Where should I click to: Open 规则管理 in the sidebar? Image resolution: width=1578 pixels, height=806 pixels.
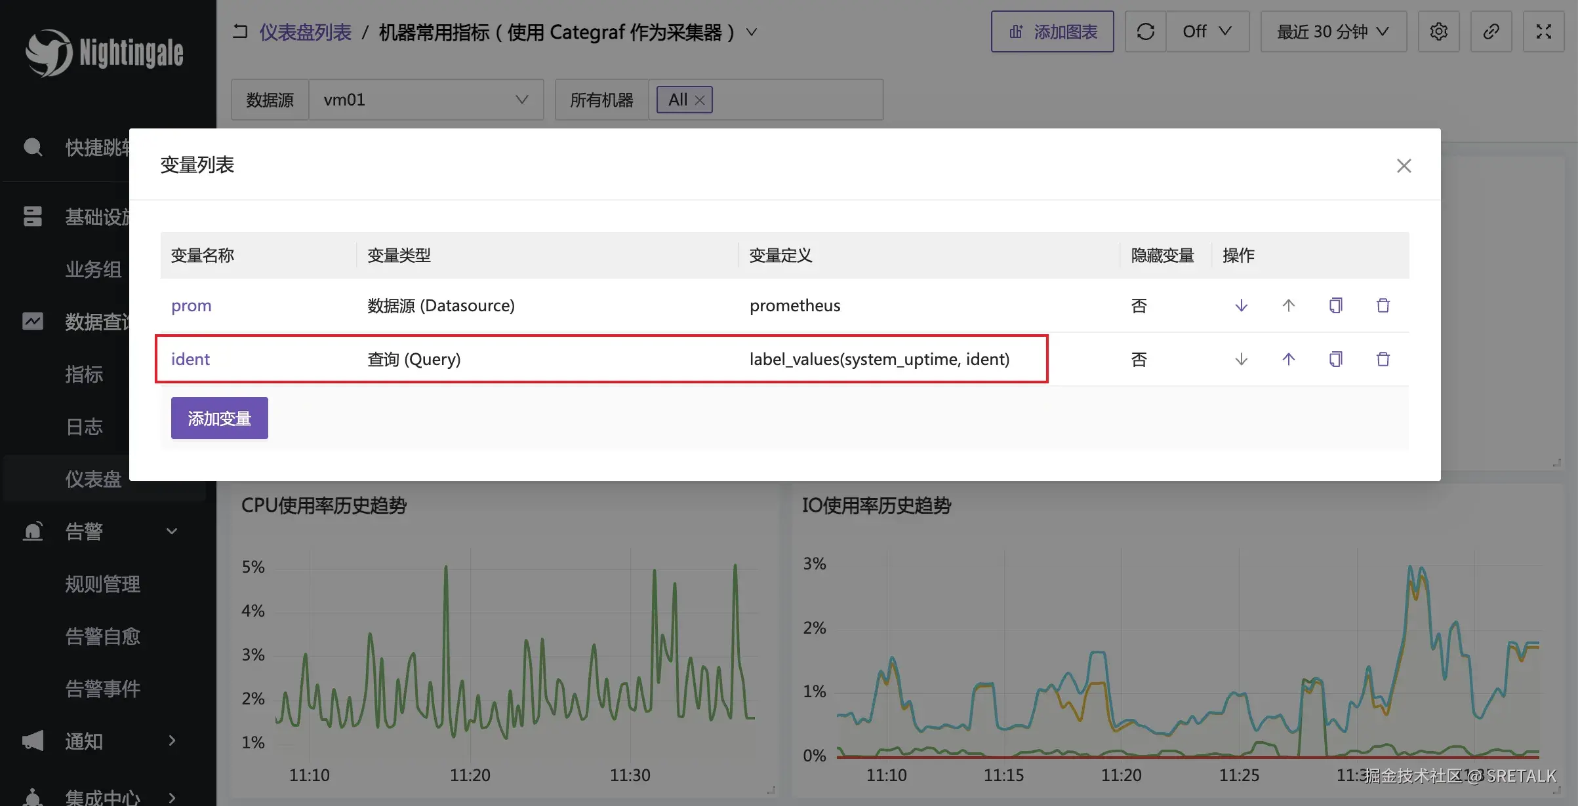tap(102, 584)
